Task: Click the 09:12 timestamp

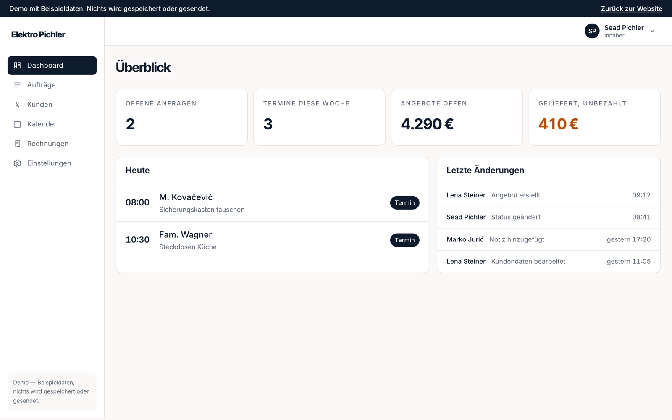Action: pos(641,195)
